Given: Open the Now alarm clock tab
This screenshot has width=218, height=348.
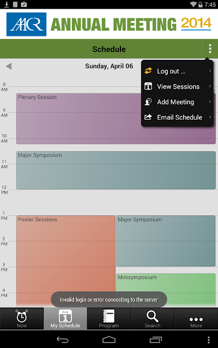Looking at the screenshot, I should pyautogui.click(x=22, y=319).
